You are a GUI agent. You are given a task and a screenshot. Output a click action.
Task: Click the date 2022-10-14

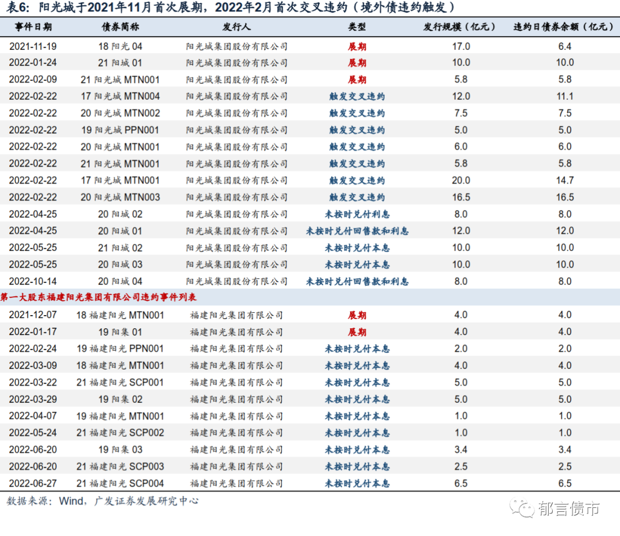(x=33, y=281)
